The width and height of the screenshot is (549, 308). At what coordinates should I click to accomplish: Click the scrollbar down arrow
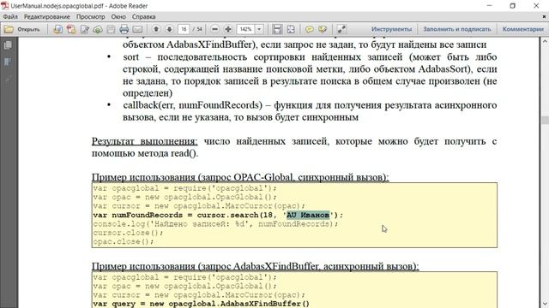click(546, 304)
